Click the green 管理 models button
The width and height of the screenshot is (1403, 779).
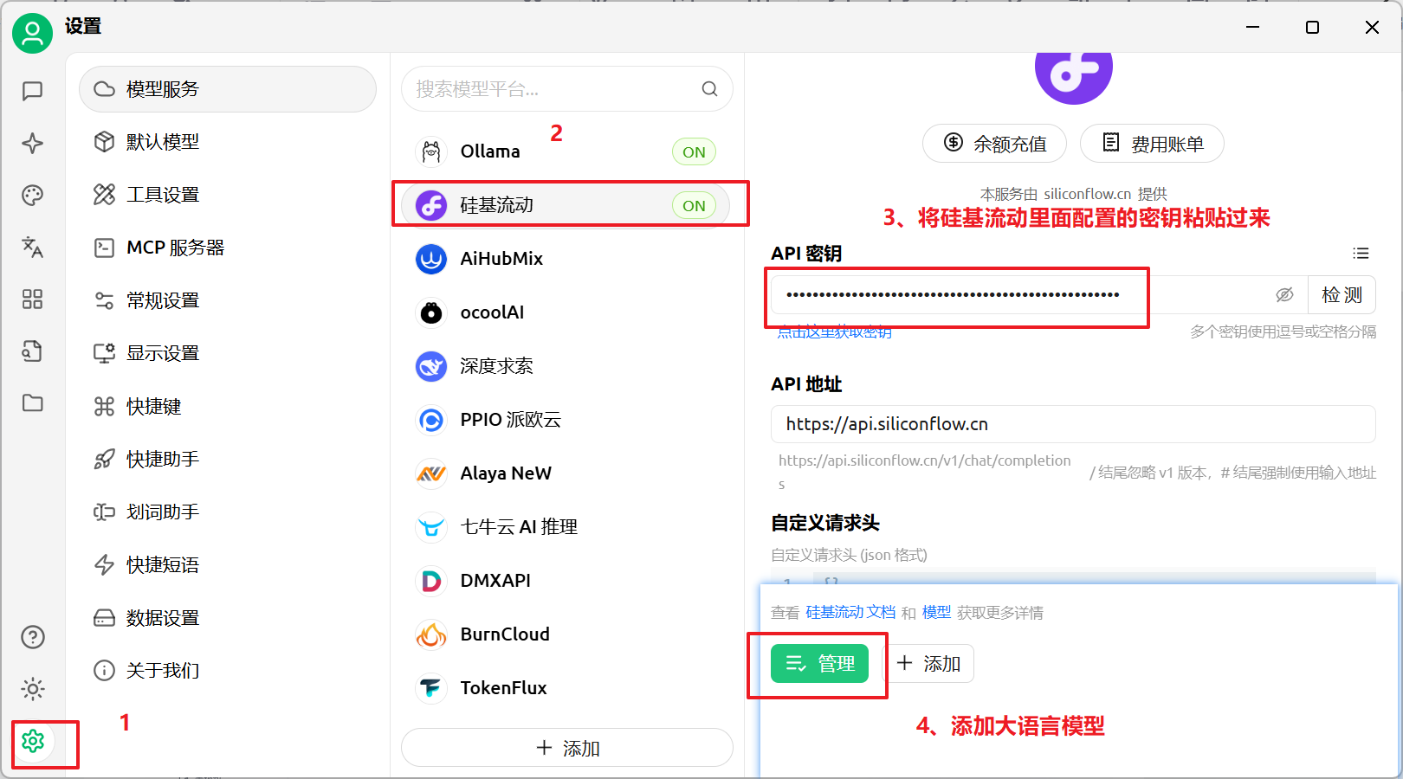[819, 664]
